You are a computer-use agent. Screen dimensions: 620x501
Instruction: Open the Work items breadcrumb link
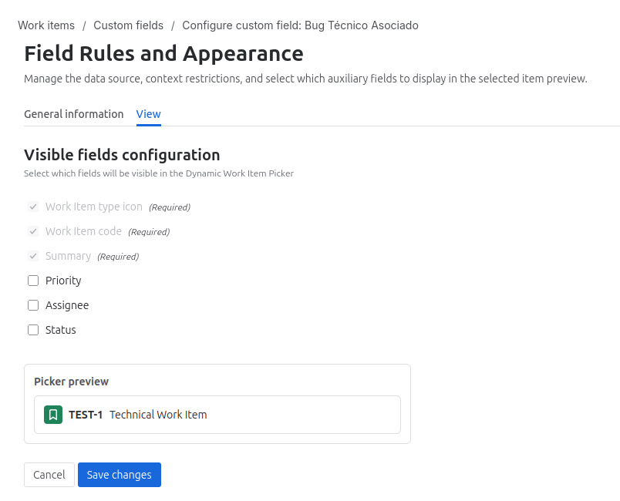click(46, 25)
